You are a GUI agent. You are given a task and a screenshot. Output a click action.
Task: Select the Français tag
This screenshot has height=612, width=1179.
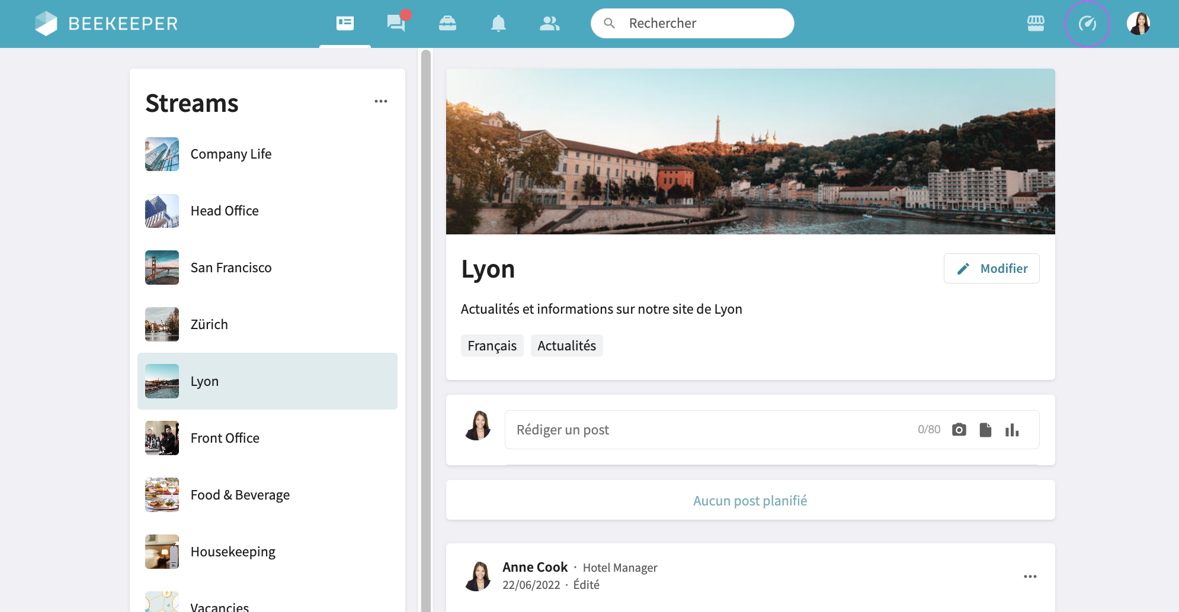coord(492,346)
